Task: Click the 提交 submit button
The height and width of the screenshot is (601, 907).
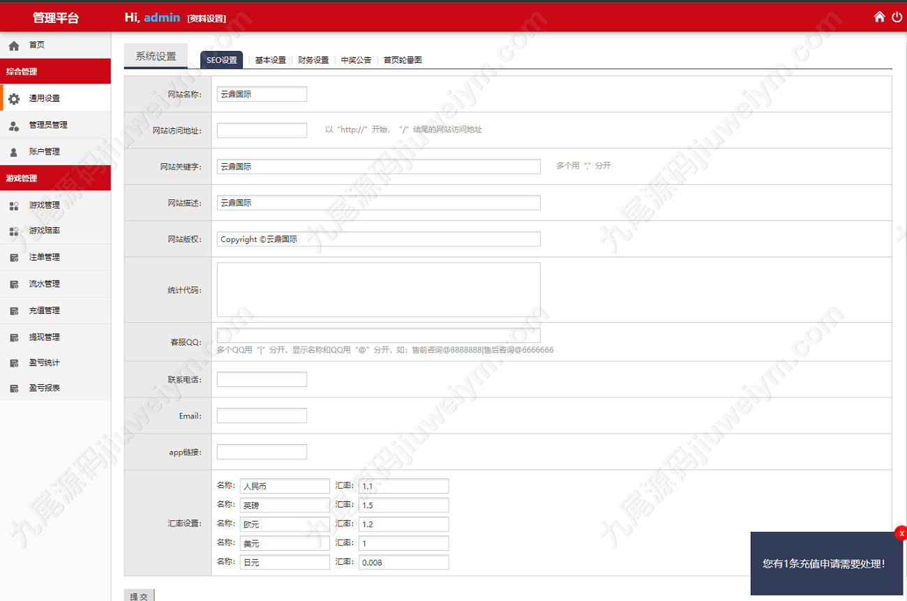Action: point(140,595)
